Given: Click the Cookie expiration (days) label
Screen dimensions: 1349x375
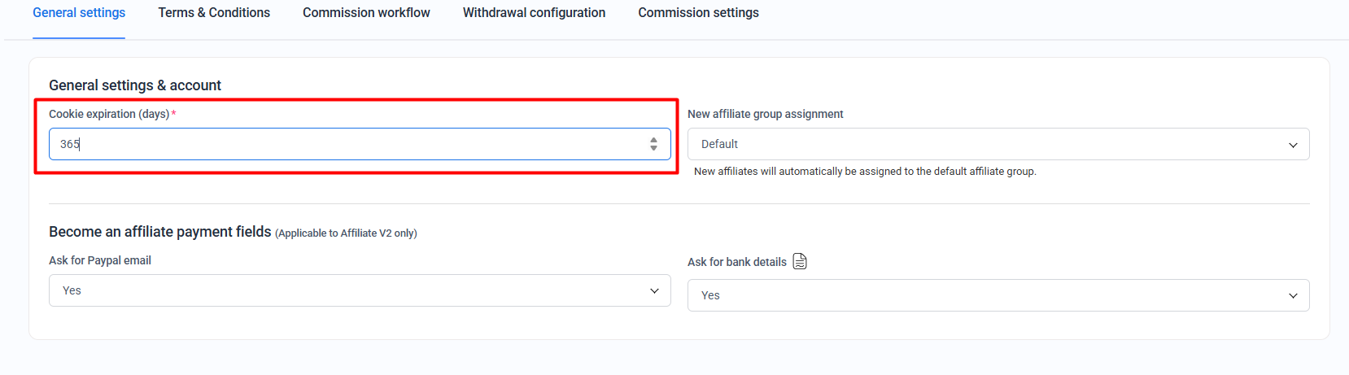Looking at the screenshot, I should (x=109, y=114).
